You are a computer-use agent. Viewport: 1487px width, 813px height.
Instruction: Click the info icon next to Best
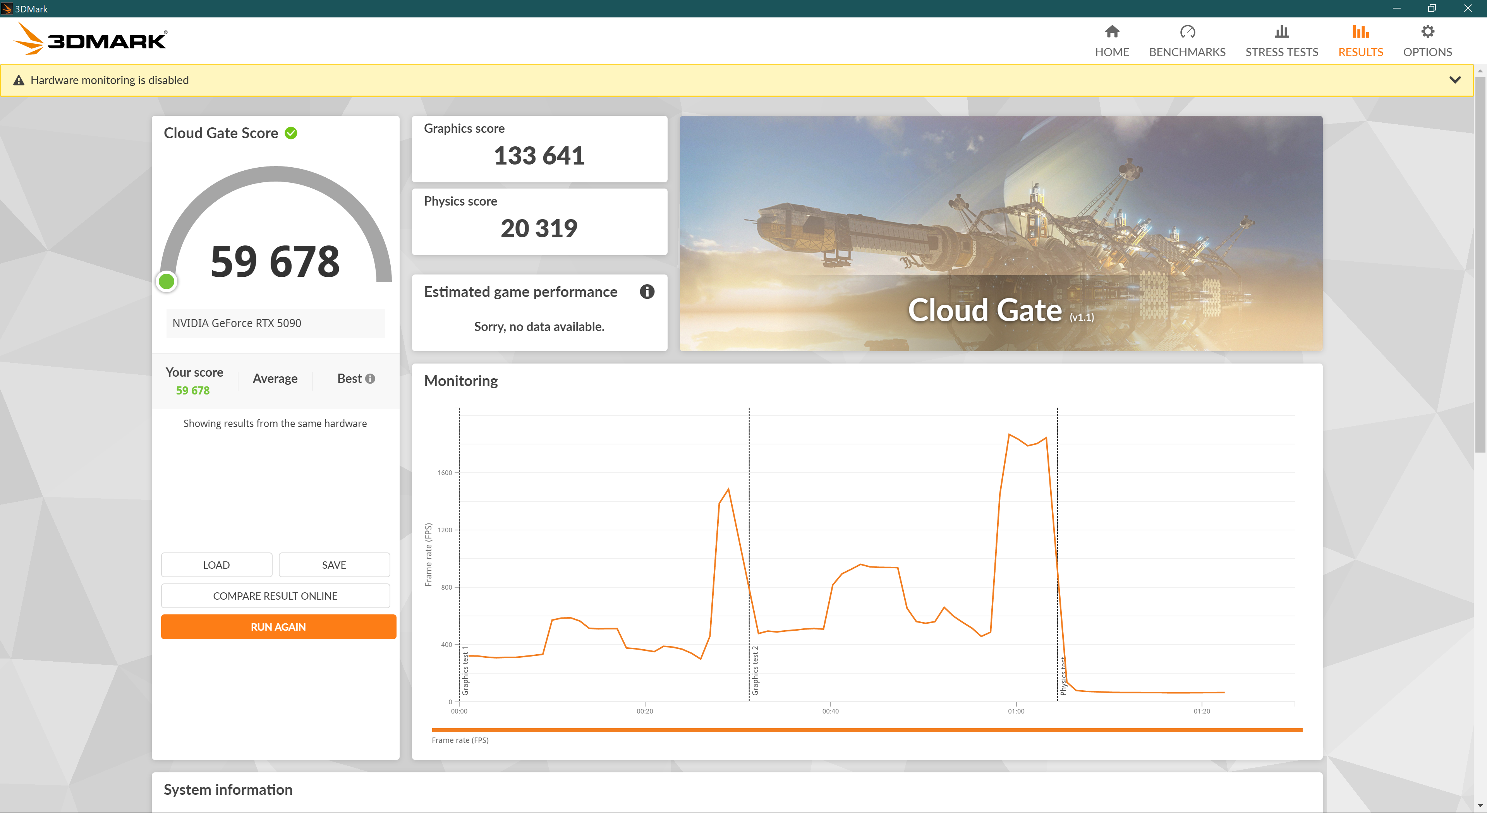370,379
